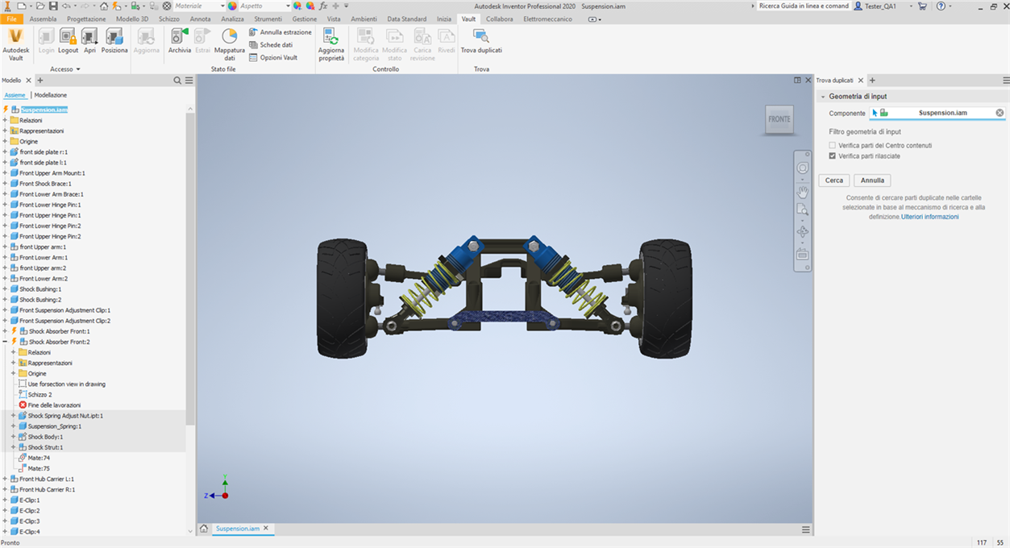This screenshot has height=548, width=1010.
Task: Expand Shock Body:1 node
Action: 14,437
